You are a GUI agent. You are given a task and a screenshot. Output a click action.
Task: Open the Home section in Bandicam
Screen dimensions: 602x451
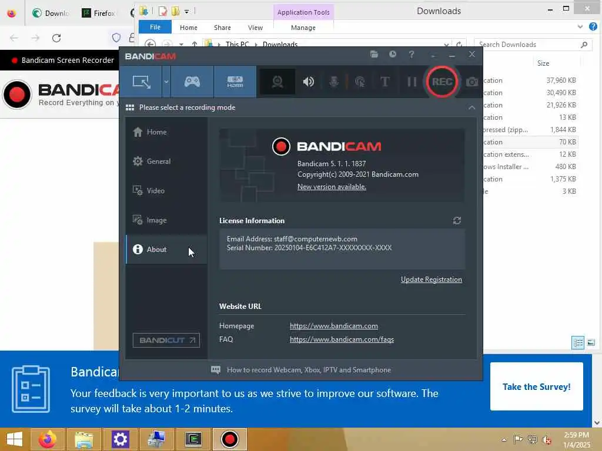166,132
